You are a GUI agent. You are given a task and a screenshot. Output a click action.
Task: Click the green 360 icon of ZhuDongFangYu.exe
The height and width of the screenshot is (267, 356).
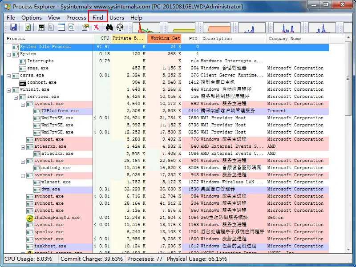pos(30,218)
